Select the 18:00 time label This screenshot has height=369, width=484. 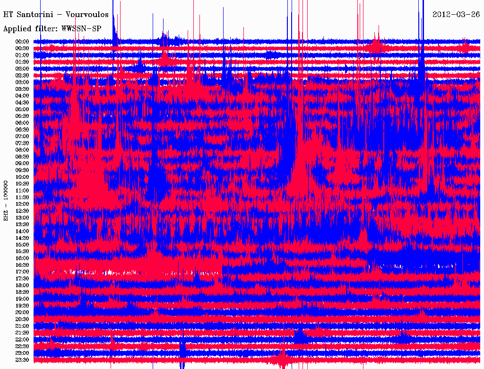point(22,285)
